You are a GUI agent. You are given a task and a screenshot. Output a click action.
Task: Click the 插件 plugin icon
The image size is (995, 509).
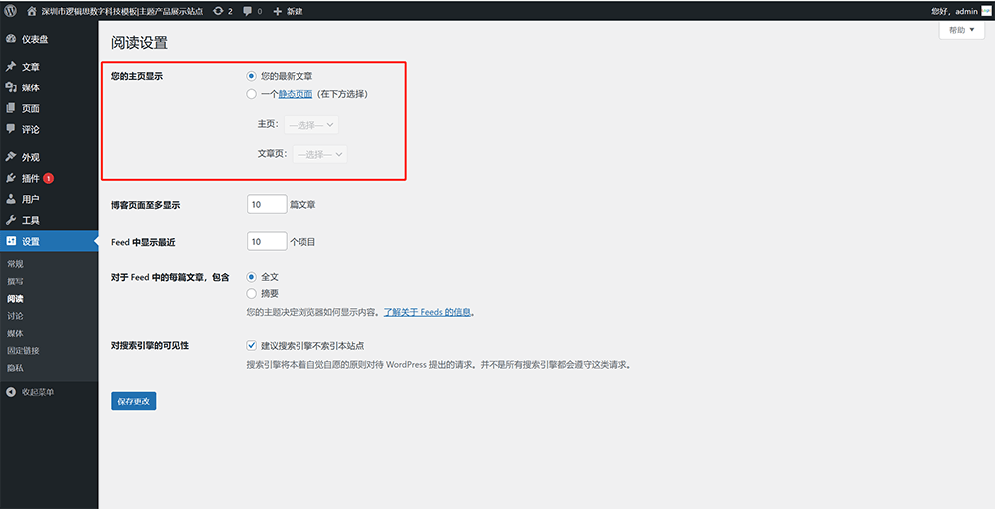click(11, 178)
